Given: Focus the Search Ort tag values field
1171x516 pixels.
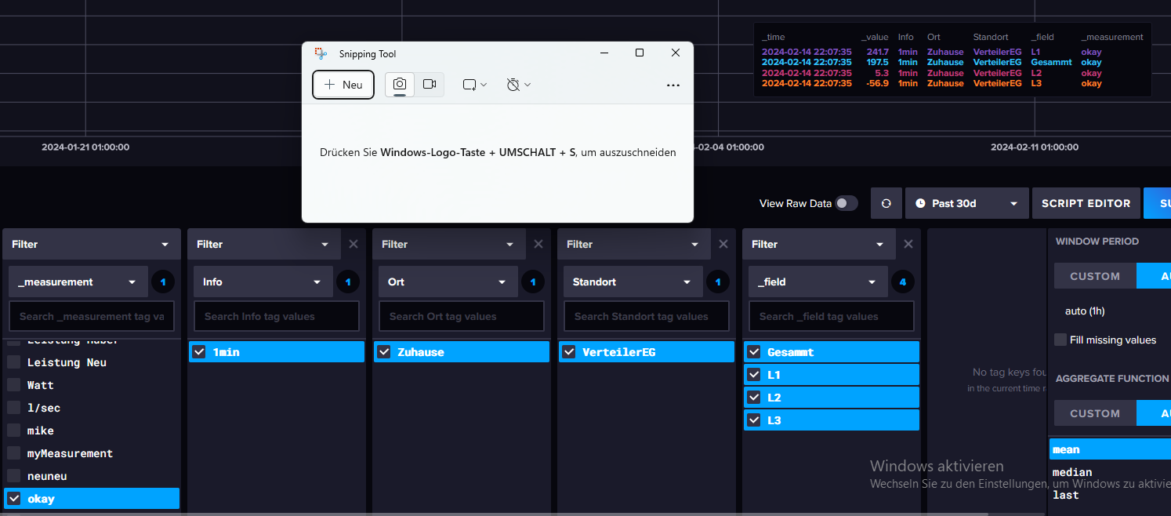Looking at the screenshot, I should (462, 316).
